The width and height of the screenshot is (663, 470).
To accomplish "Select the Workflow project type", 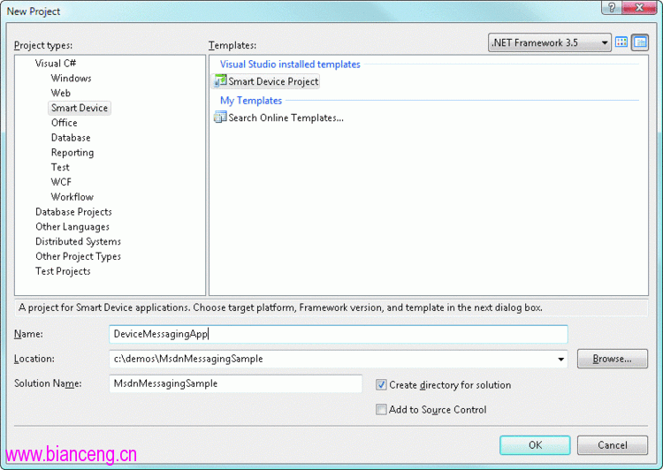I will pyautogui.click(x=72, y=197).
